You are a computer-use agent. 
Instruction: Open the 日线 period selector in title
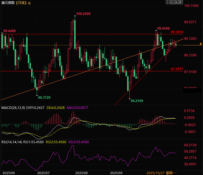(x=21, y=3)
